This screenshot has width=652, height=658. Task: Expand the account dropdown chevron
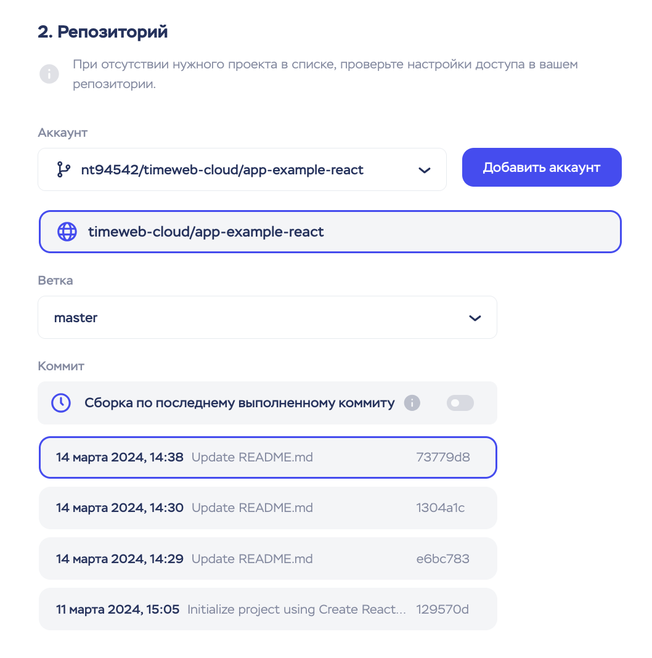424,170
